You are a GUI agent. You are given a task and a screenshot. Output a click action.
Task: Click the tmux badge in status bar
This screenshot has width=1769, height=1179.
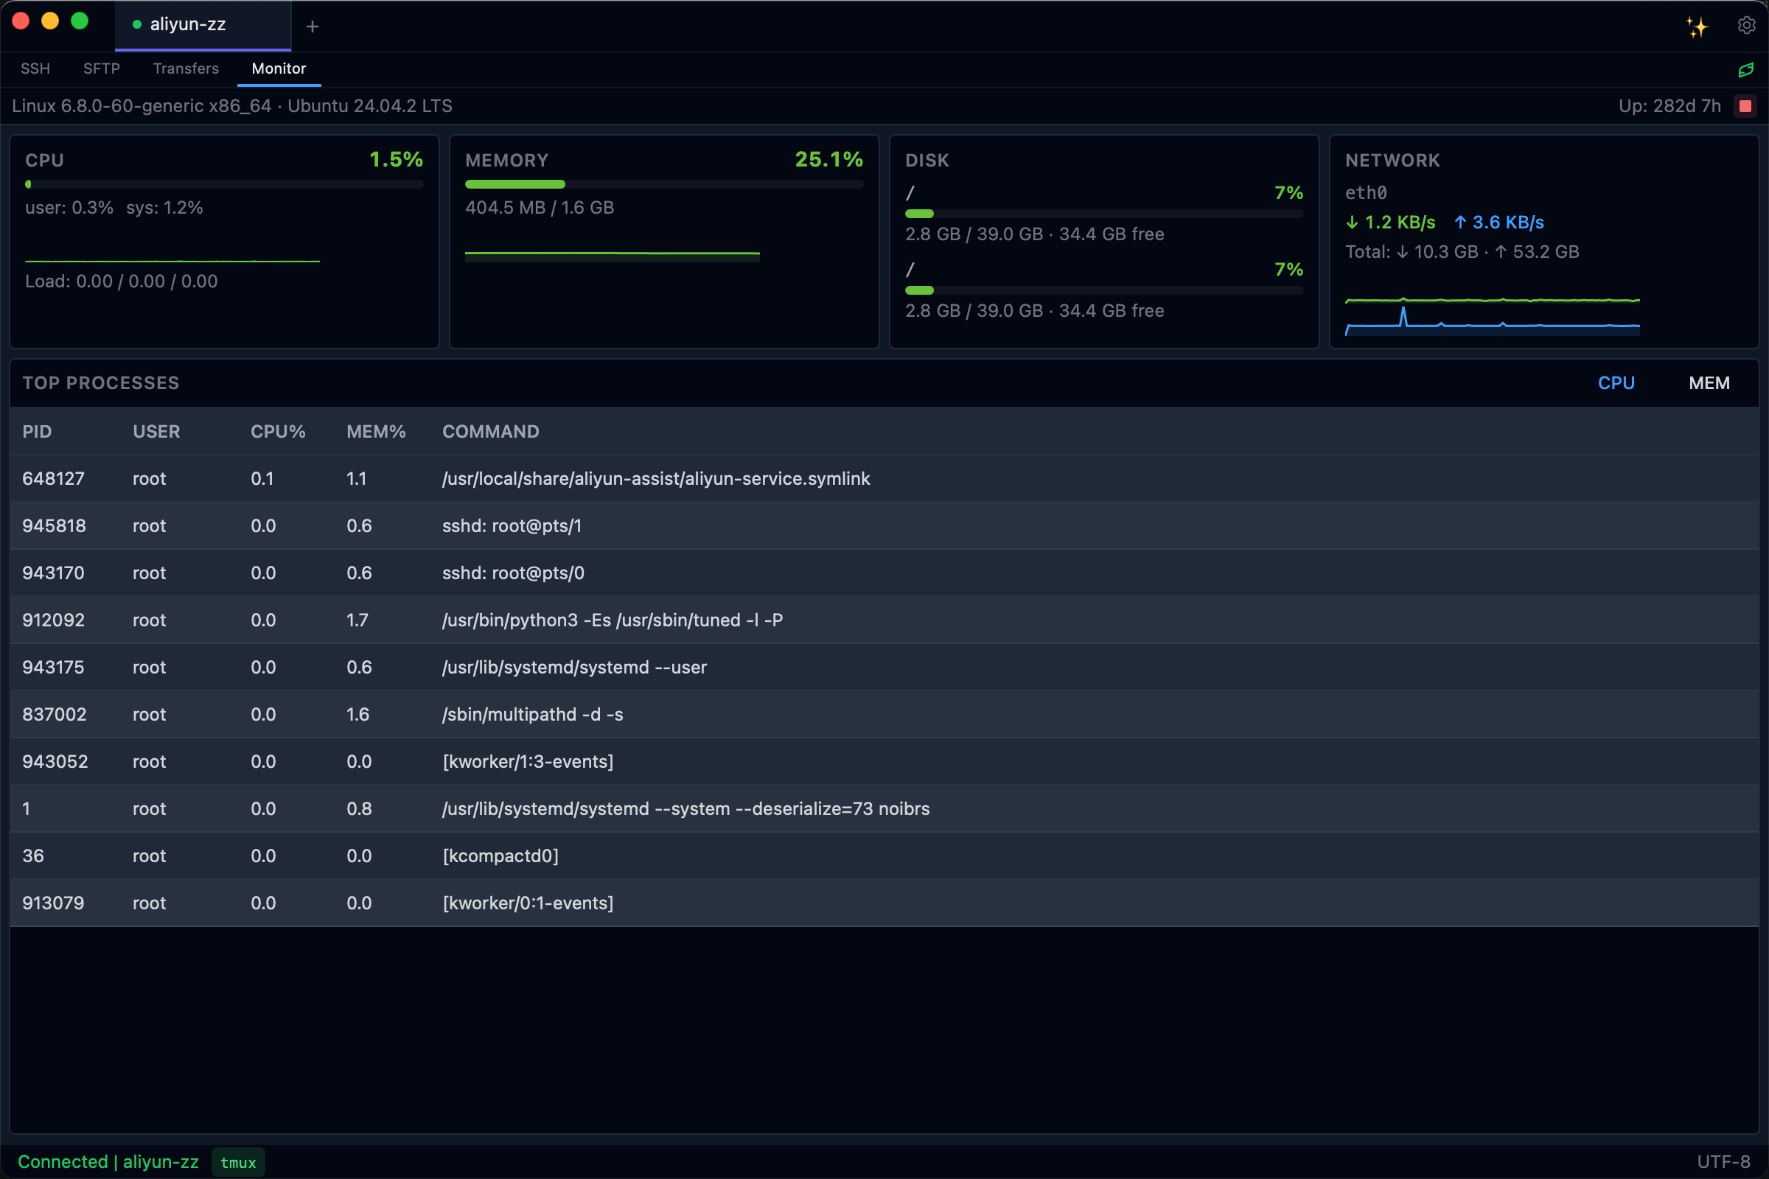(x=237, y=1162)
